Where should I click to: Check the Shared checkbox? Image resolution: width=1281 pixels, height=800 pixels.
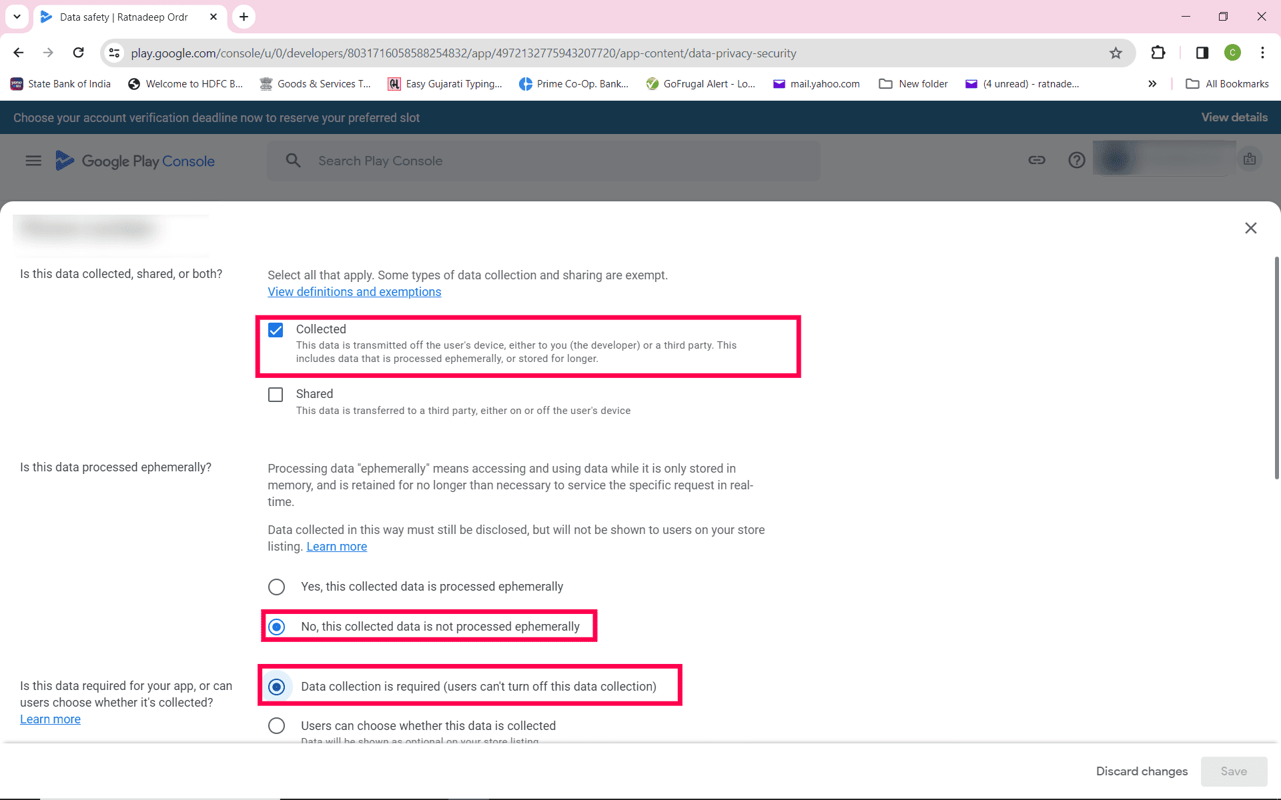point(276,395)
